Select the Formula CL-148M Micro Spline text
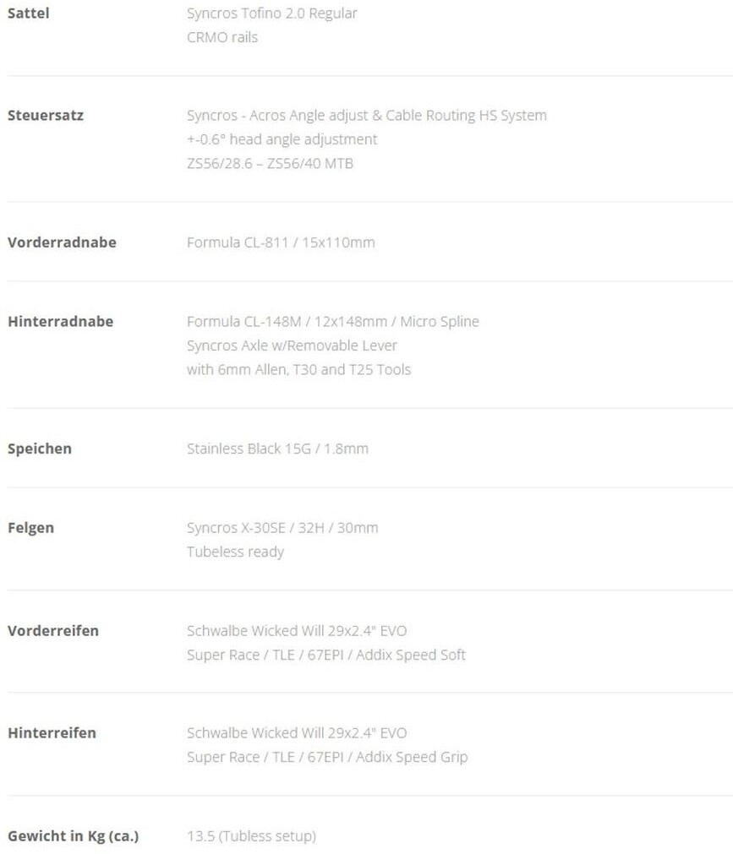This screenshot has width=733, height=854. tap(332, 322)
